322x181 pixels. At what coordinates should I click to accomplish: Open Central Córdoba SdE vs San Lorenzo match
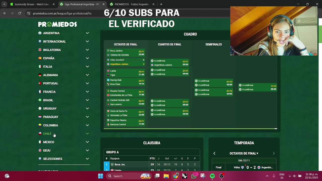pos(126,102)
